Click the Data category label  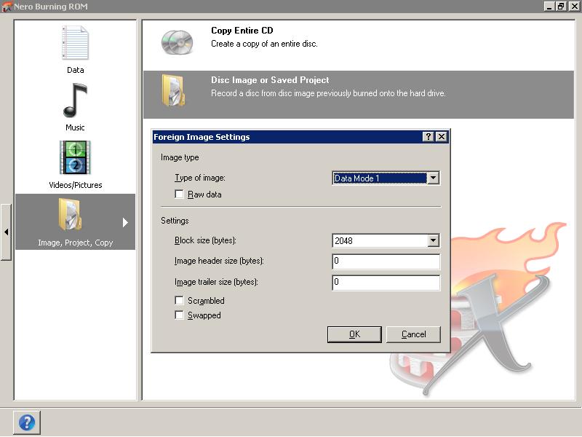pos(76,70)
